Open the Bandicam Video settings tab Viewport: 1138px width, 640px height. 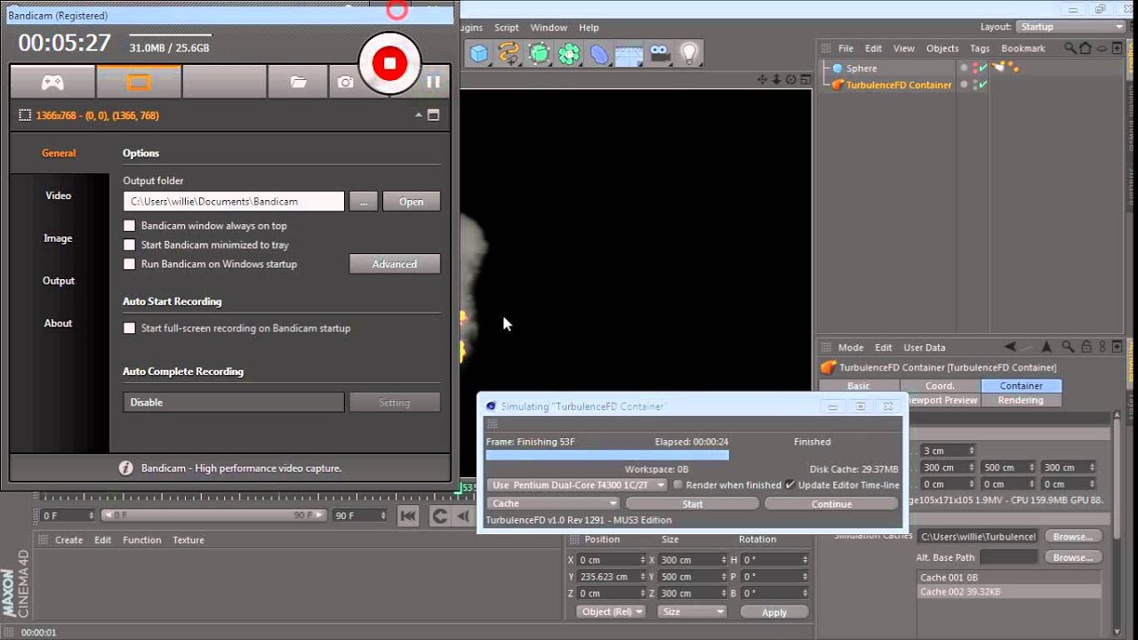pyautogui.click(x=59, y=196)
